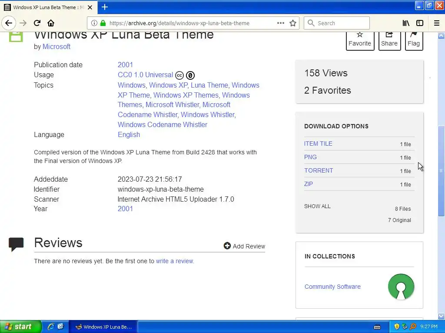Screen dimensions: 445x333
Task: Launch Internet Explorer from Quick Launch
Action: tap(51, 327)
